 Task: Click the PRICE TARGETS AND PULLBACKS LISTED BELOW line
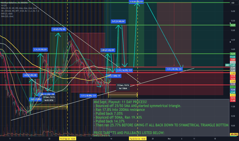click(129, 133)
